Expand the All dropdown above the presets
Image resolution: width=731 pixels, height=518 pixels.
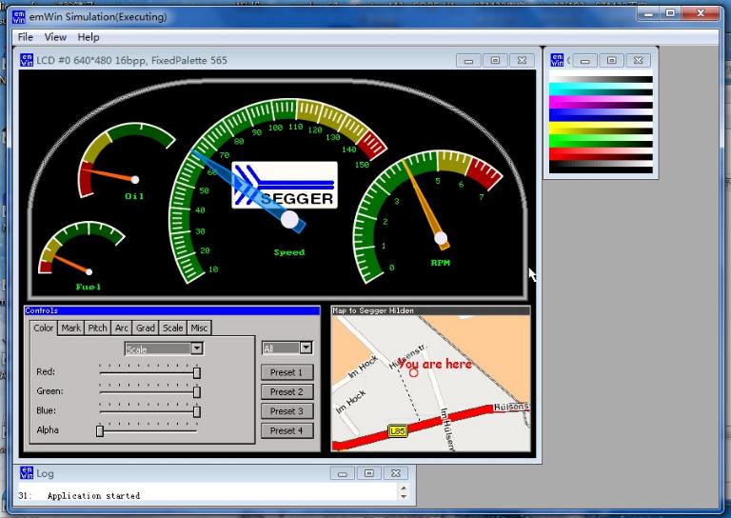306,349
